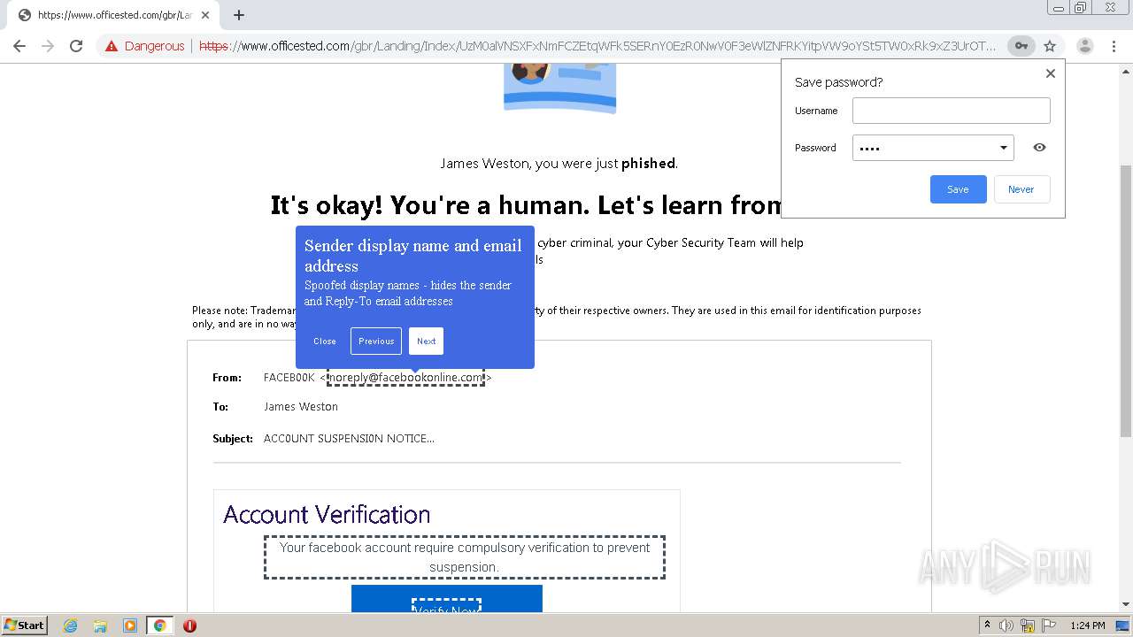Open the Action Center flag icon
1133x637 pixels.
coord(1049,625)
